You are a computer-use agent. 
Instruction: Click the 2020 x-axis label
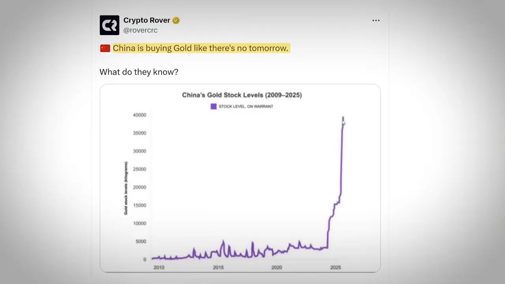coord(277,267)
